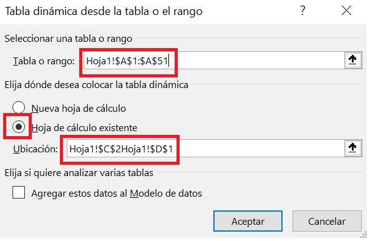
Task: Select the Hoja de cálculo existente radio button
Action: (x=19, y=127)
